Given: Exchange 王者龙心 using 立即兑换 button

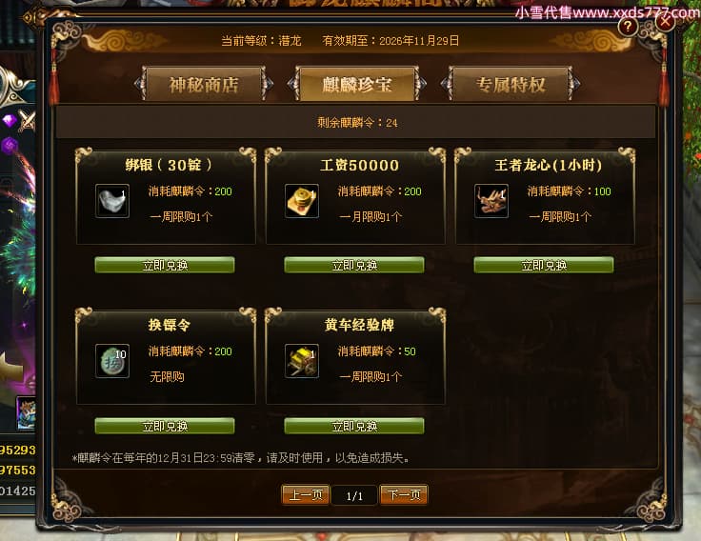Looking at the screenshot, I should tap(544, 265).
